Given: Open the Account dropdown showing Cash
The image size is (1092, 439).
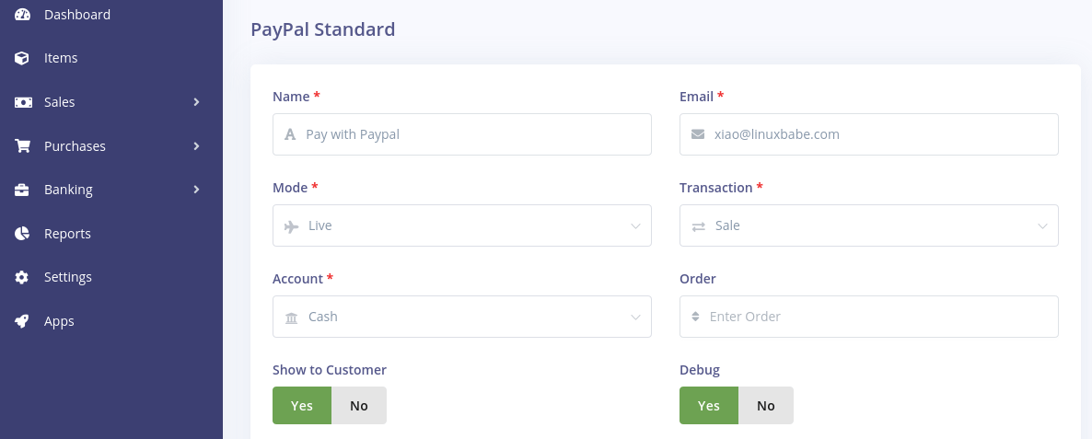Looking at the screenshot, I should tap(462, 317).
